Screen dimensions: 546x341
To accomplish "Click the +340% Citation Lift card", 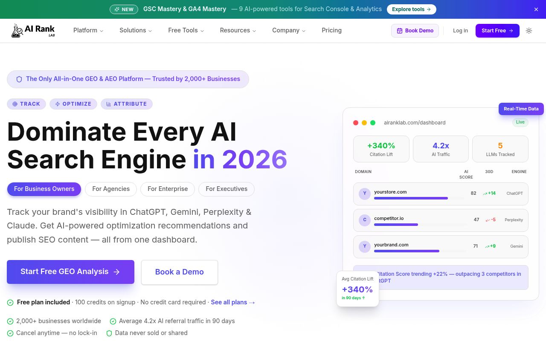I will point(381,149).
